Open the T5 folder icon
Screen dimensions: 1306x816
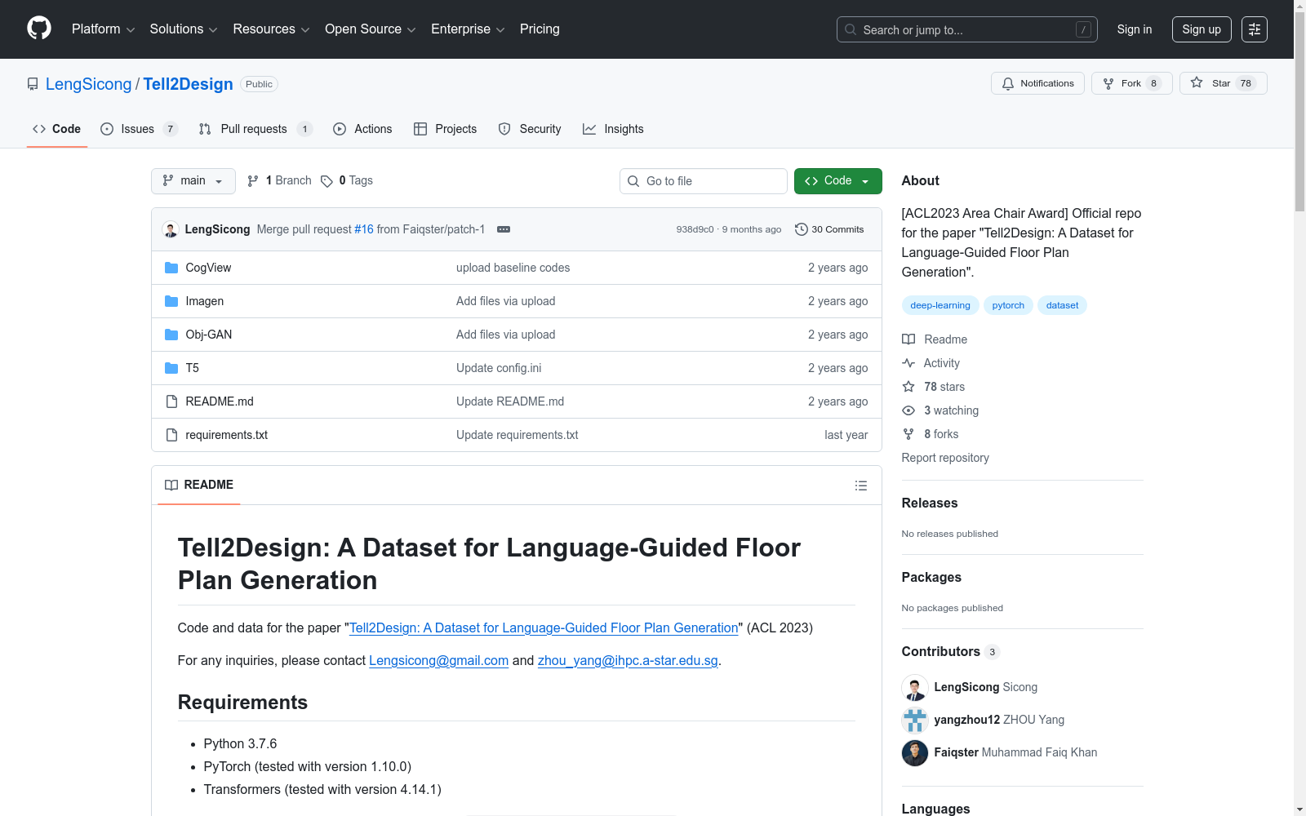(171, 368)
